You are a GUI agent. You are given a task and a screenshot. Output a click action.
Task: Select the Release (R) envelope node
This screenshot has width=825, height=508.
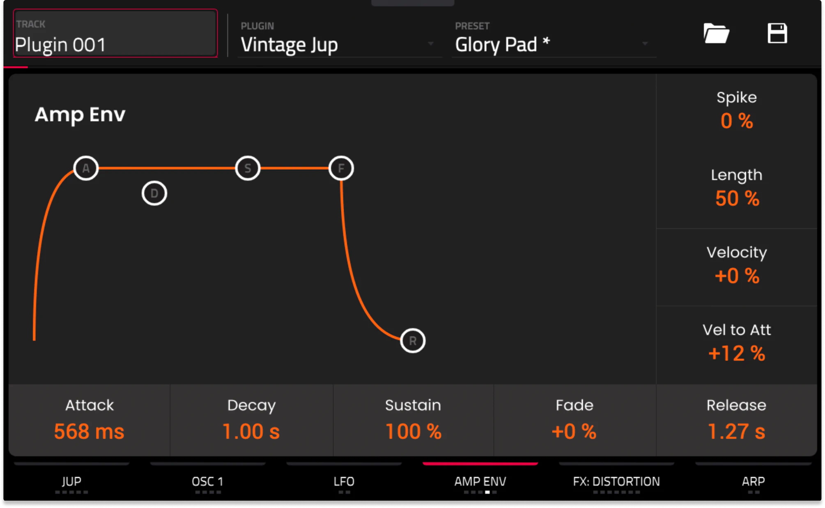(x=413, y=341)
